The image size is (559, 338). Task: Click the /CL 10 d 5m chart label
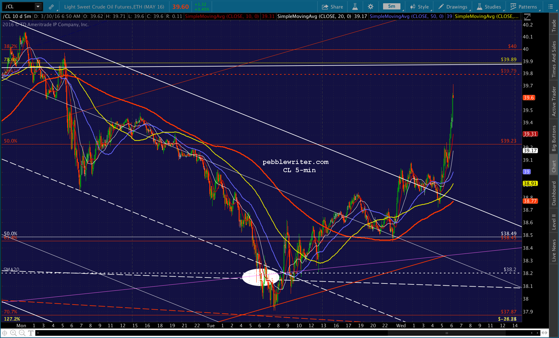(17, 16)
